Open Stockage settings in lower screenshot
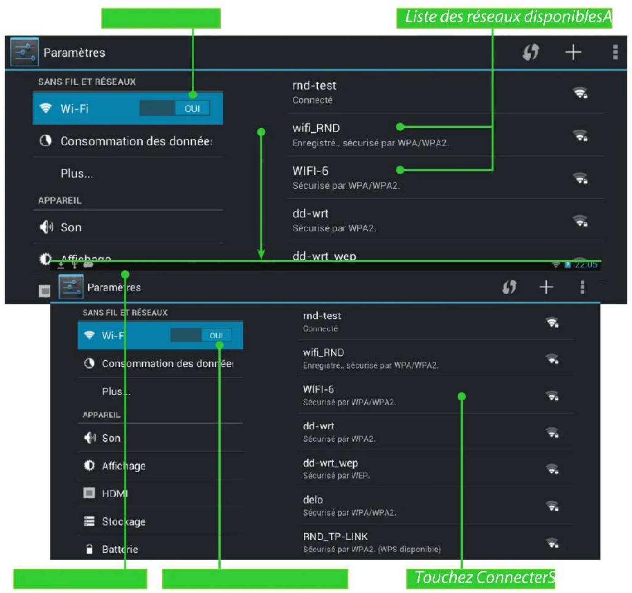Screen dimensions: 632x593 coord(160,521)
